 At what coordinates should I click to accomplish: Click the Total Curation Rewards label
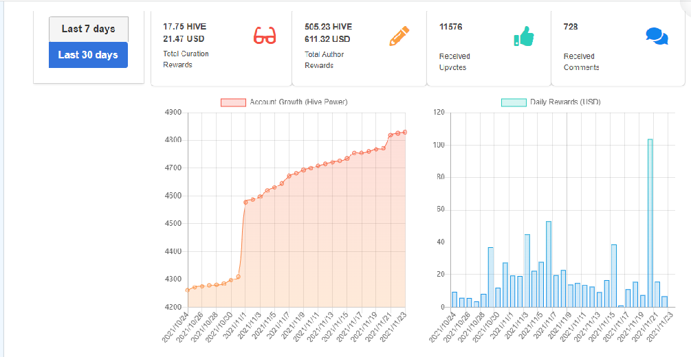coord(186,60)
